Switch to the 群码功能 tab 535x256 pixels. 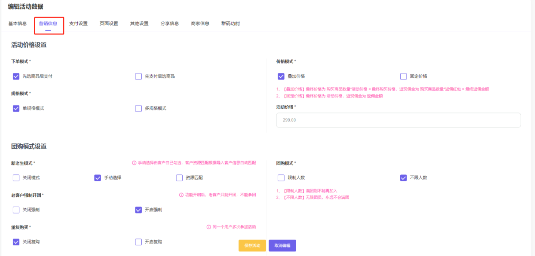230,23
